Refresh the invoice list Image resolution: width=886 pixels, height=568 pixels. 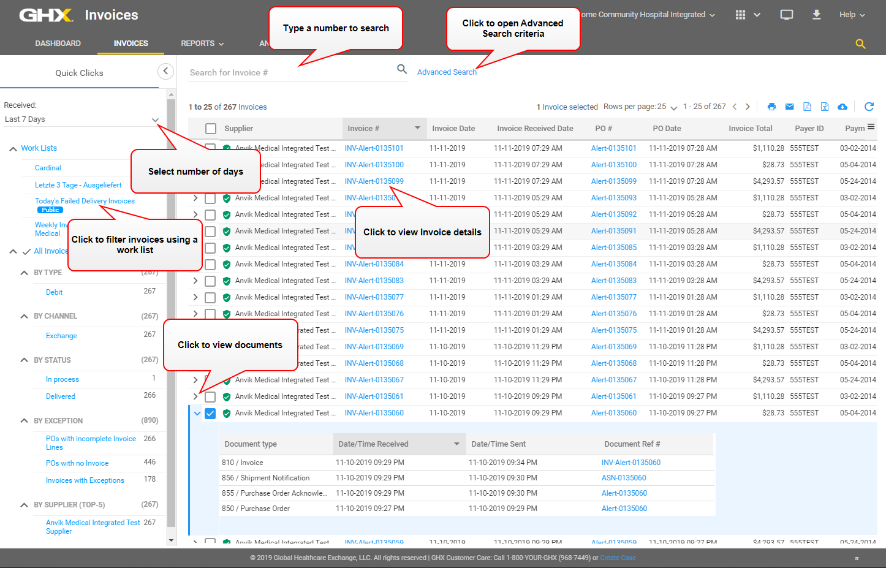(x=869, y=107)
